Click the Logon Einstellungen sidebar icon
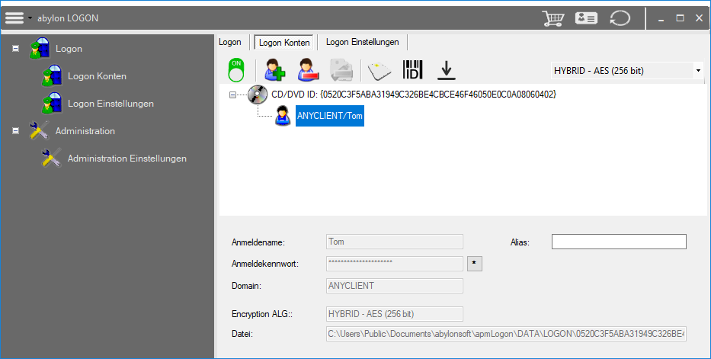 [x=52, y=104]
